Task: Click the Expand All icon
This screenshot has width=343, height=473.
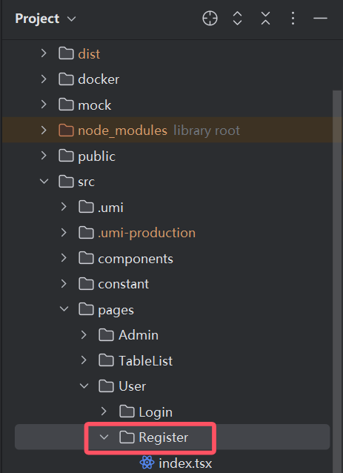Action: (x=238, y=19)
